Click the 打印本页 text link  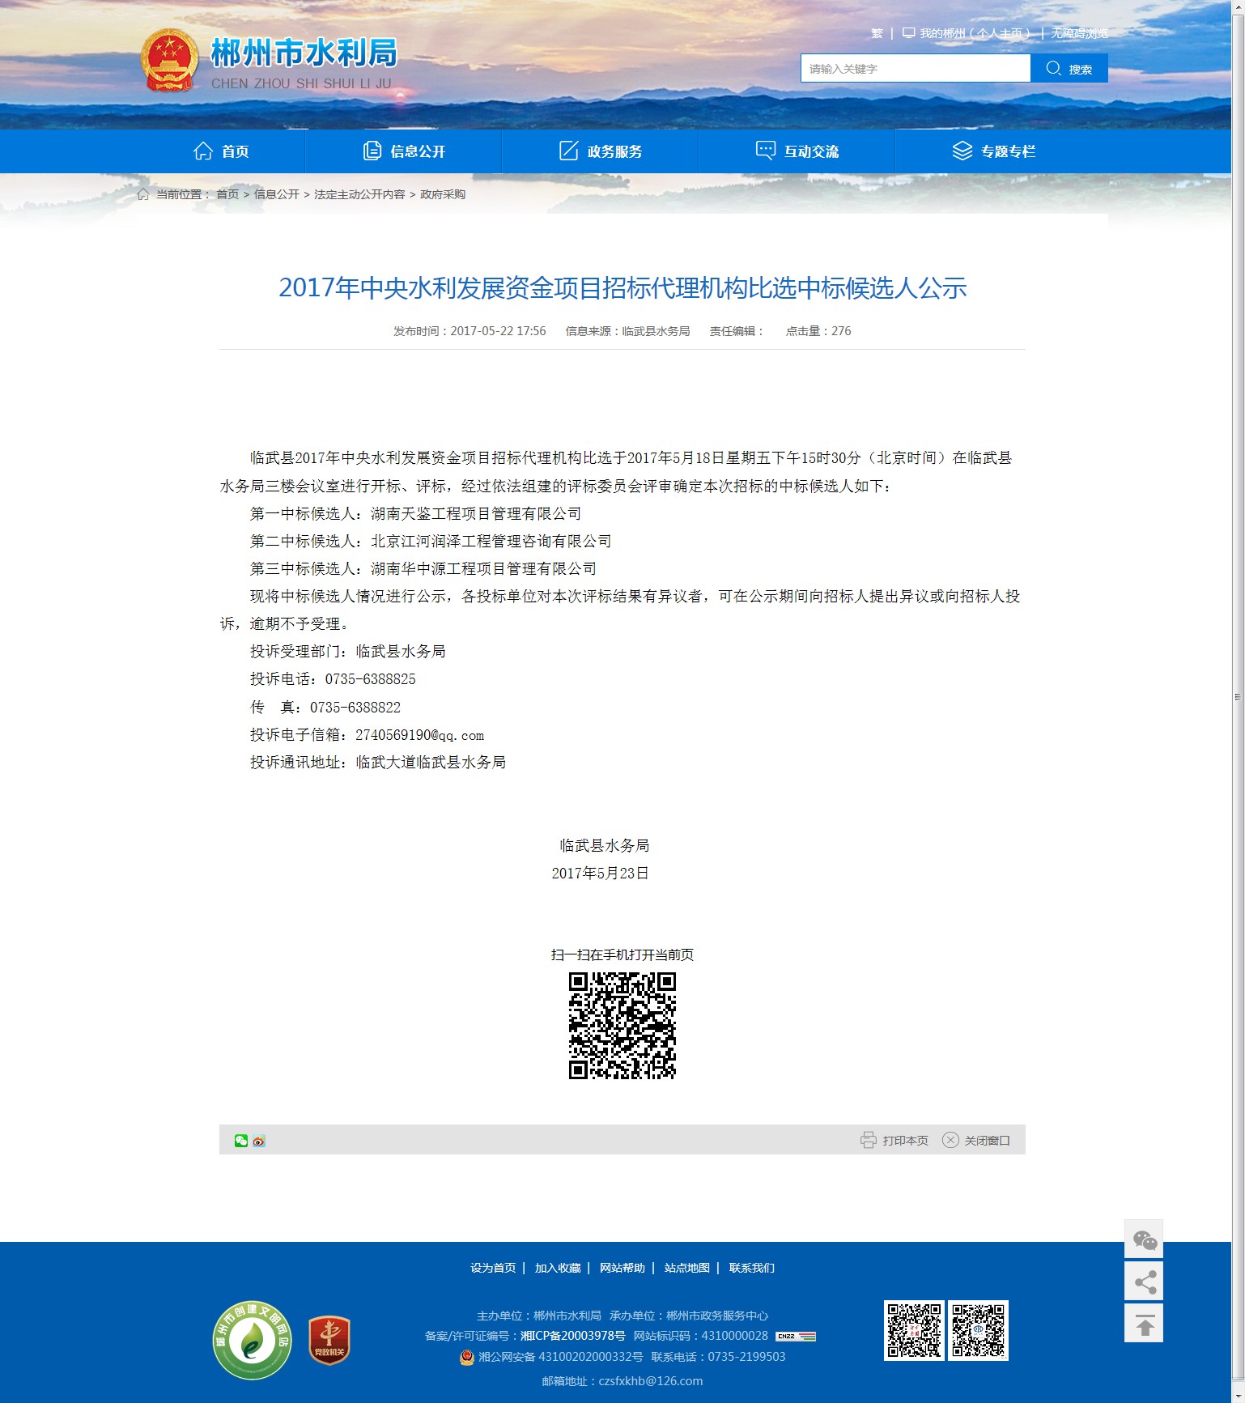905,1141
